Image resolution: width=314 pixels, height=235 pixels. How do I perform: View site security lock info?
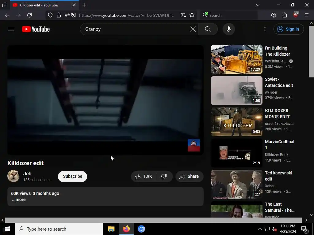pos(59,15)
